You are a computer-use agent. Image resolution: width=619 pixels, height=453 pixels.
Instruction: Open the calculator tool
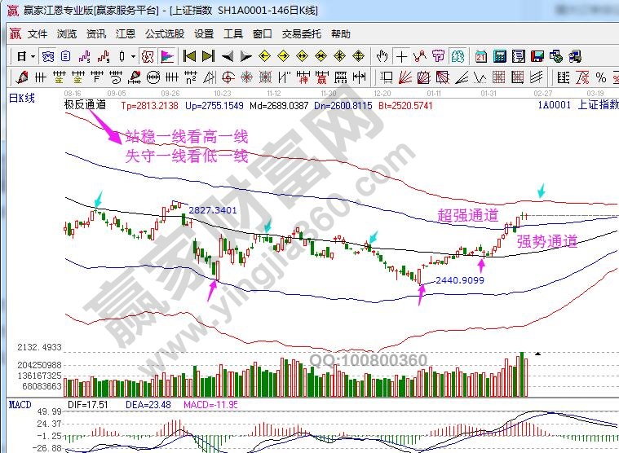point(497,56)
